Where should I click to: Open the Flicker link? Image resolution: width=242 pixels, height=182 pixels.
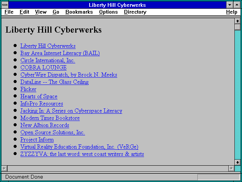(28, 89)
